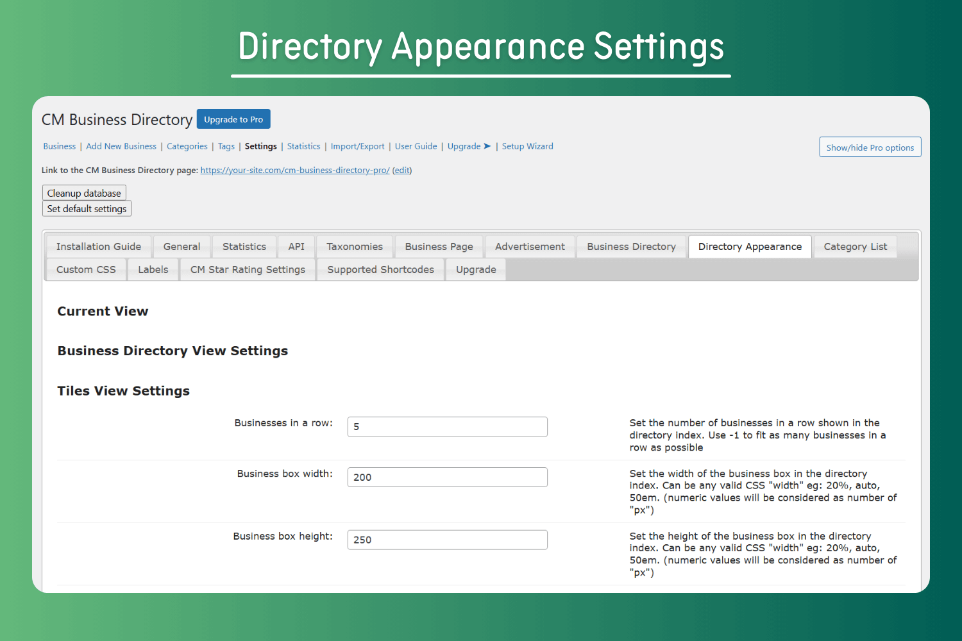Switch to the Category List tab
The height and width of the screenshot is (641, 962).
856,247
